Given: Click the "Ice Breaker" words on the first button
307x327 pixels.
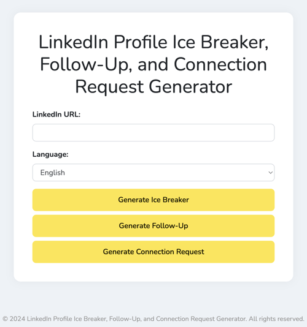Looking at the screenshot, I should (170, 200).
